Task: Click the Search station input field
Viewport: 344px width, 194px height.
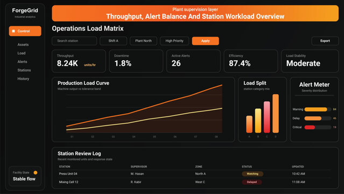Action: [x=74, y=41]
